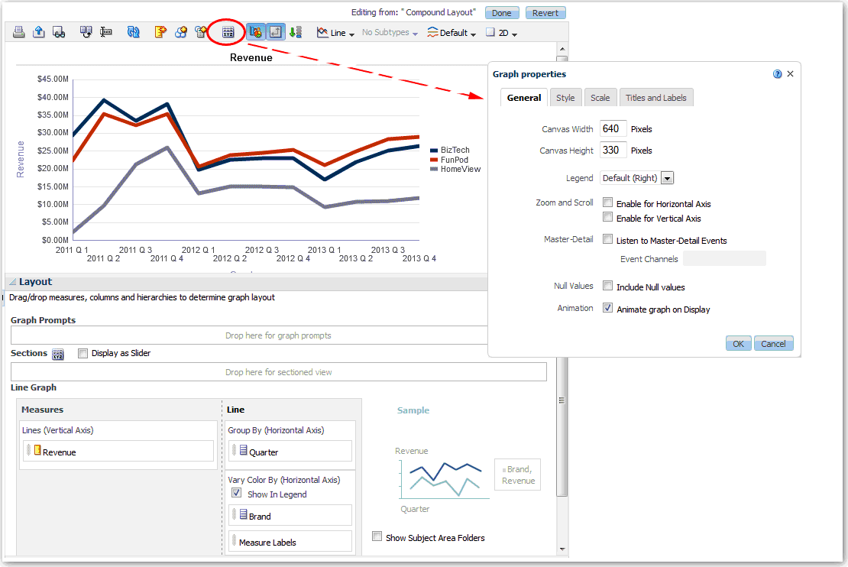Click the Drop here for sectioned view area
The image size is (848, 567).
coord(279,372)
